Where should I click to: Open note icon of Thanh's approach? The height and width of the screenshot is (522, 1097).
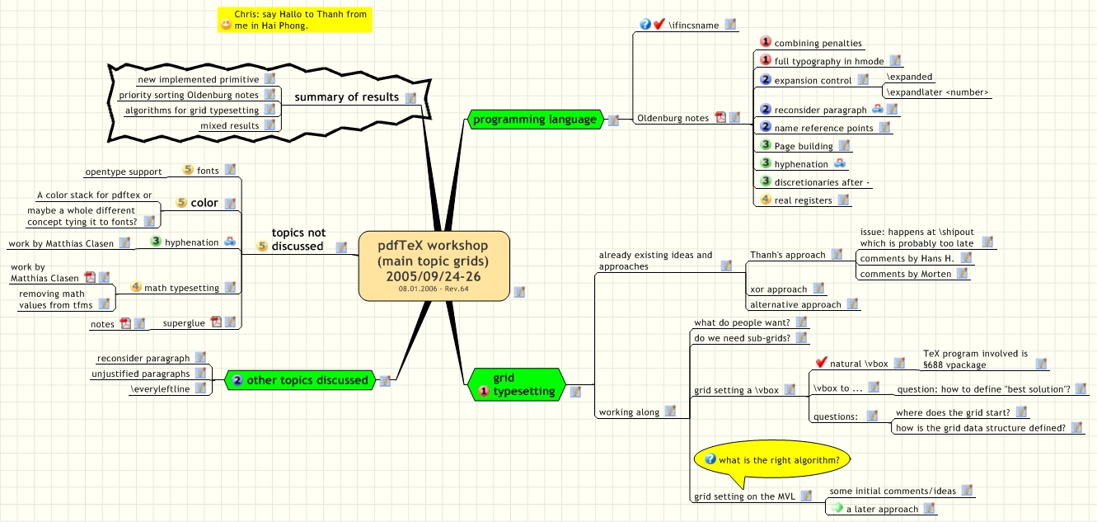coord(837,255)
